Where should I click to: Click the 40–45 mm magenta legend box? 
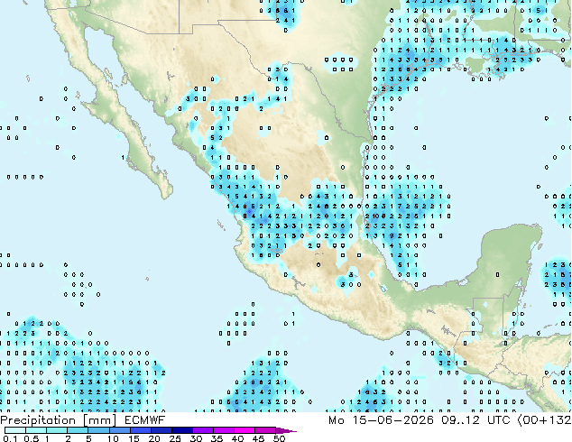[244, 430]
